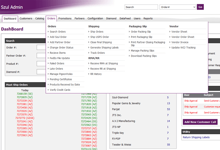The width and height of the screenshot is (220, 150).
Task: Open the Orders menu tab
Action: 51,18
